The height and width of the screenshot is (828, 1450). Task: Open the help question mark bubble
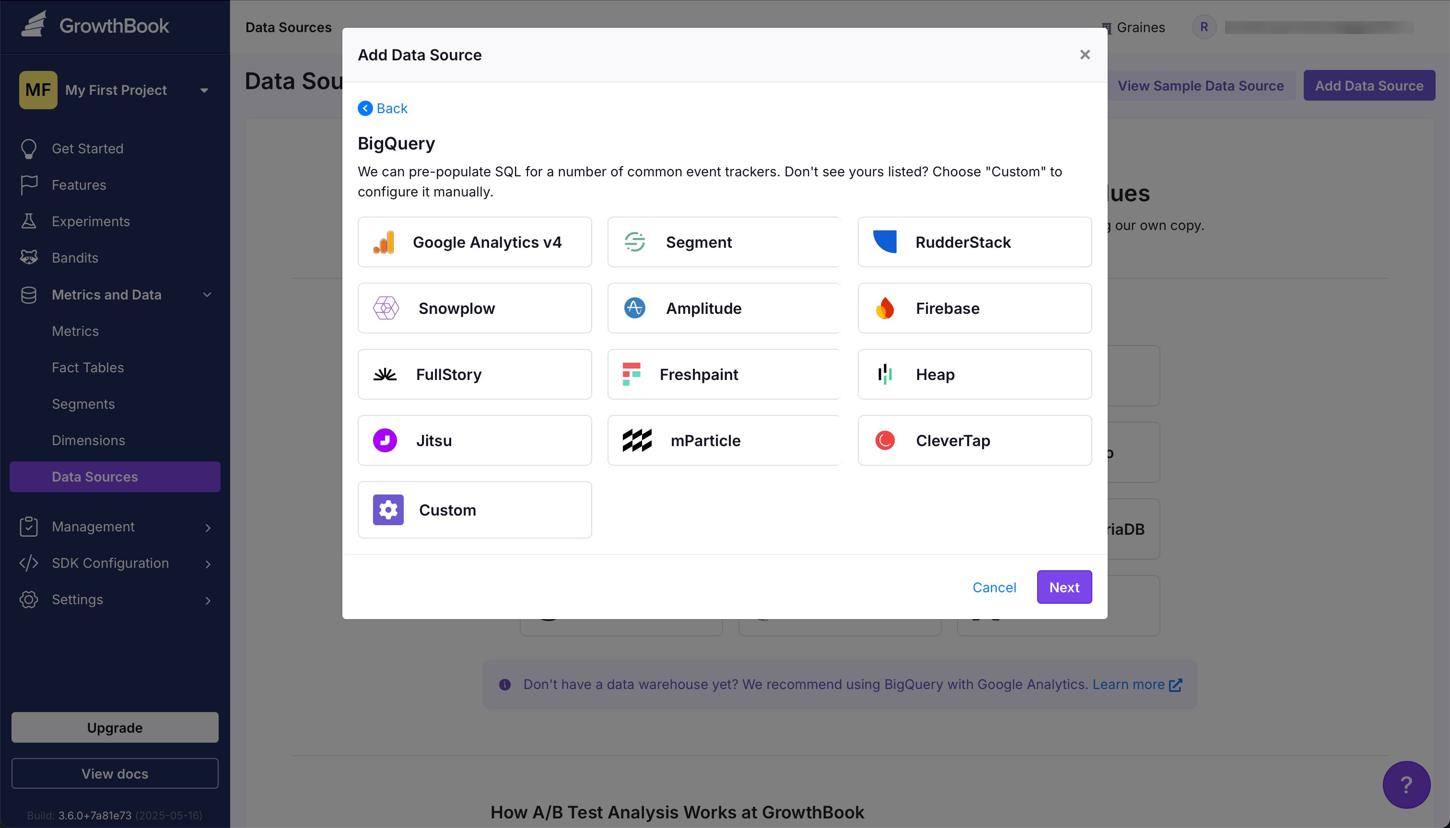(x=1406, y=785)
